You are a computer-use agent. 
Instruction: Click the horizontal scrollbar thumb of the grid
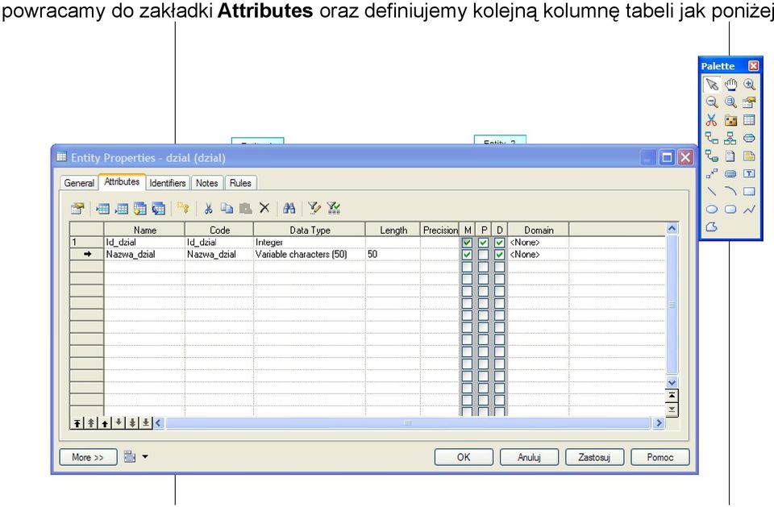pyautogui.click(x=408, y=422)
